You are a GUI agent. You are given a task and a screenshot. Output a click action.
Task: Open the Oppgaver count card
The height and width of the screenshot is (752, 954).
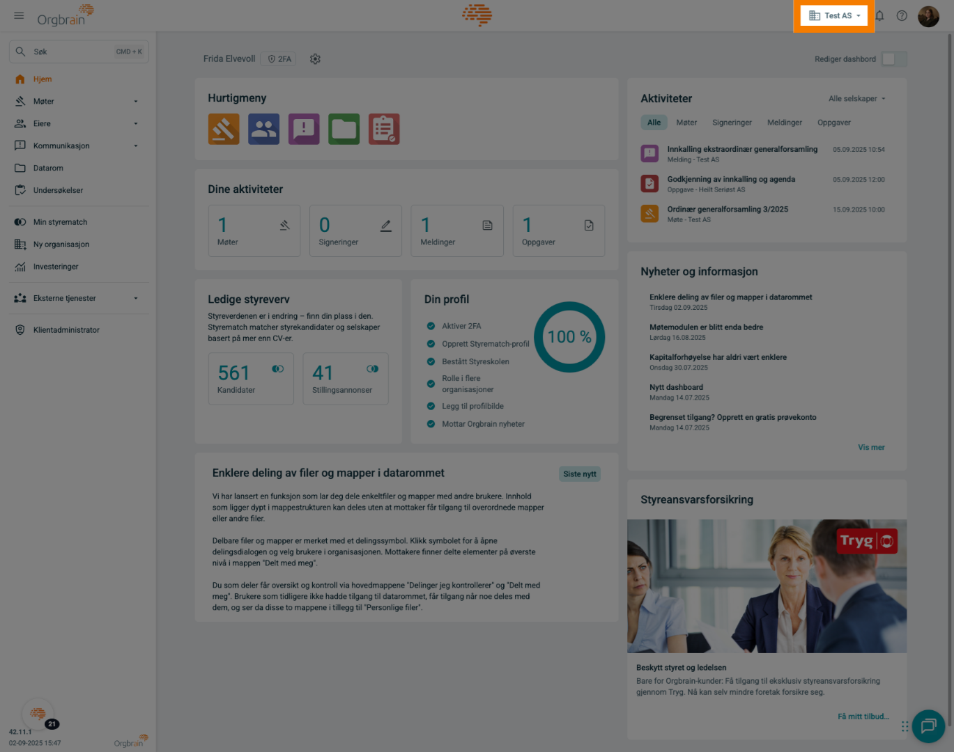pyautogui.click(x=559, y=230)
